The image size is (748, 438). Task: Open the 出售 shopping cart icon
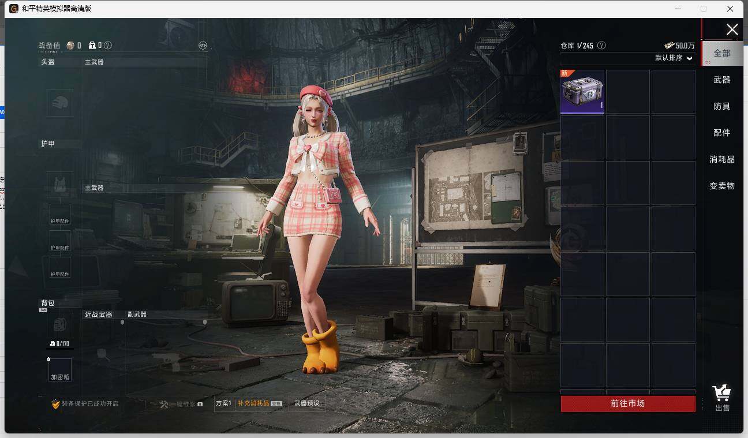[x=722, y=398]
